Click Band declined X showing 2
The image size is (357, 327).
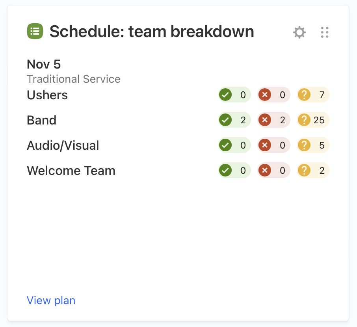tap(274, 120)
